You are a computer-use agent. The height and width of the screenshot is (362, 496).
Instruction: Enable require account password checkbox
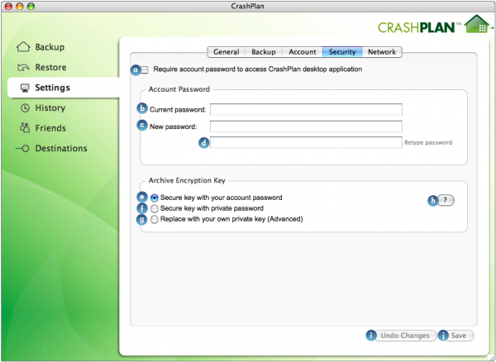145,69
